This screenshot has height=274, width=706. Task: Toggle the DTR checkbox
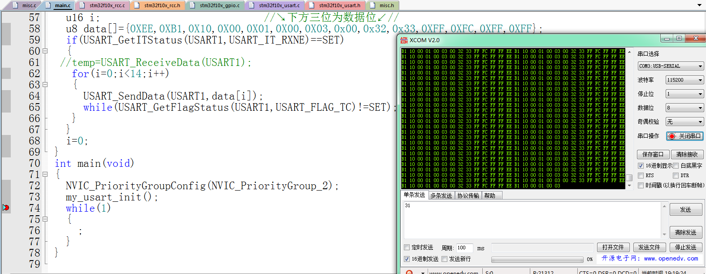(x=676, y=176)
